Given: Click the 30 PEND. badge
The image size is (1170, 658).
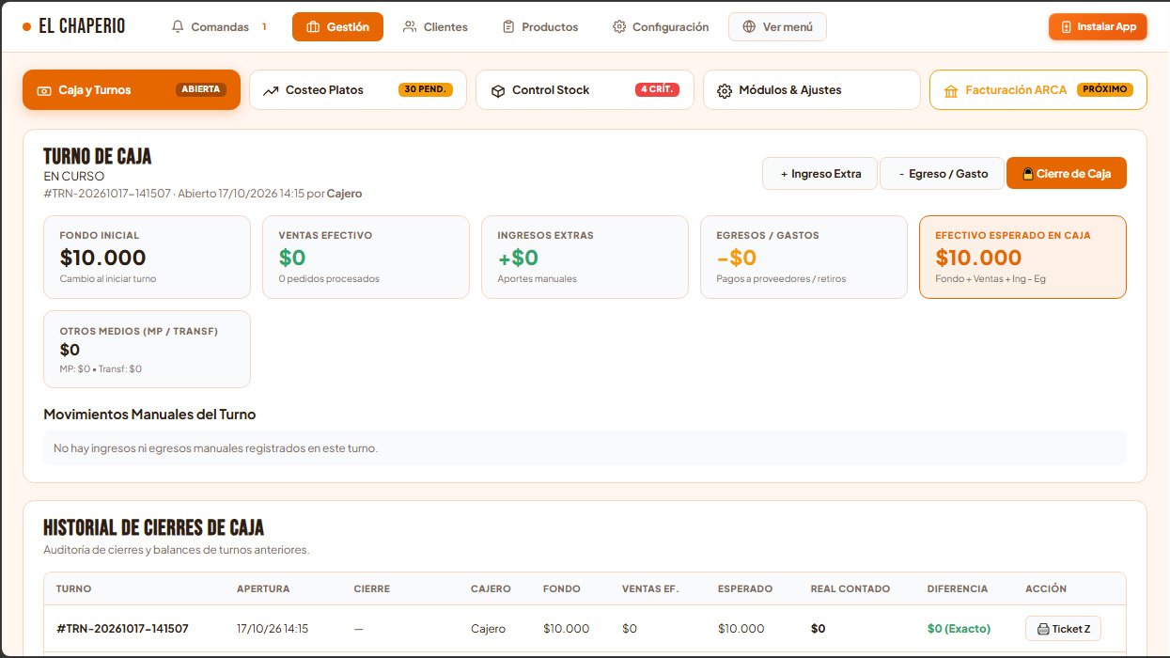Looking at the screenshot, I should 426,90.
